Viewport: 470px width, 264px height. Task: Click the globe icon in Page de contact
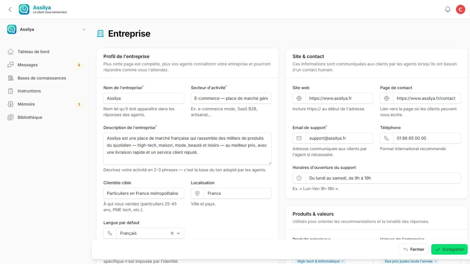click(x=387, y=98)
